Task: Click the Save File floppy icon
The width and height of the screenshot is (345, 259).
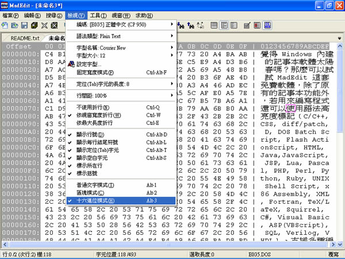Action: coord(24,25)
